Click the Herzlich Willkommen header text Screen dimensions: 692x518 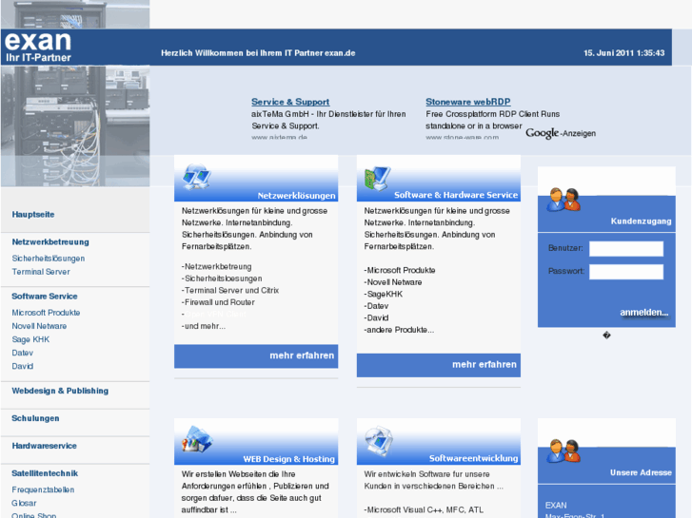(258, 53)
